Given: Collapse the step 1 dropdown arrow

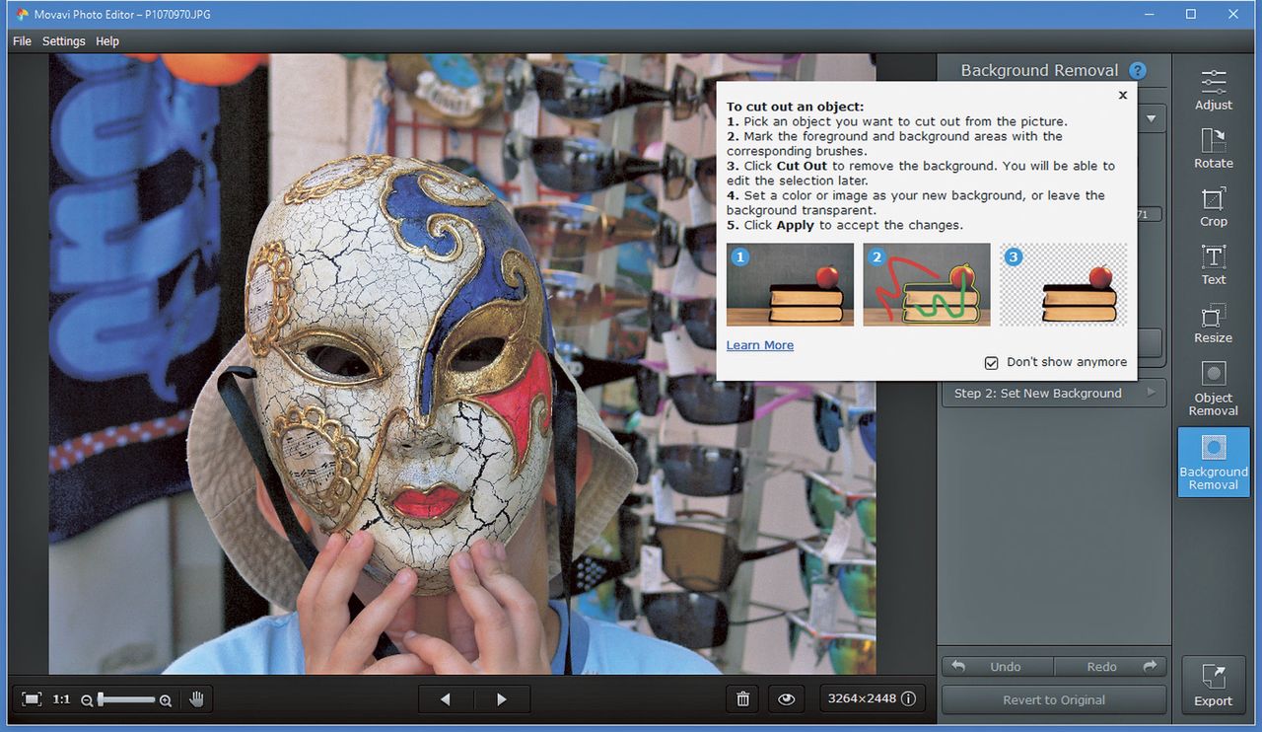Looking at the screenshot, I should click(1151, 118).
